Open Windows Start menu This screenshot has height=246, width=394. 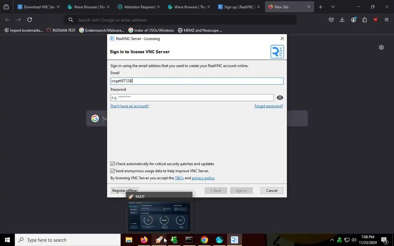(7, 240)
